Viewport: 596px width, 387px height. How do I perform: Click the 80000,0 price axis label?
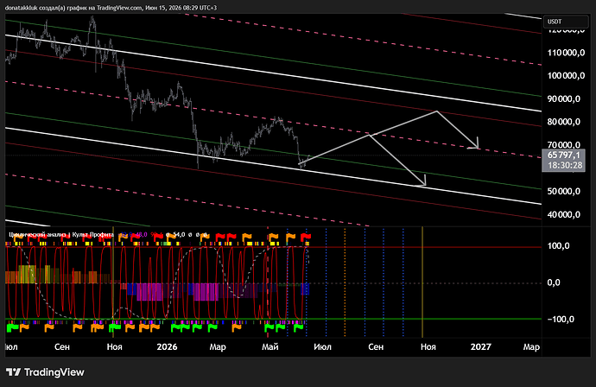(x=564, y=122)
